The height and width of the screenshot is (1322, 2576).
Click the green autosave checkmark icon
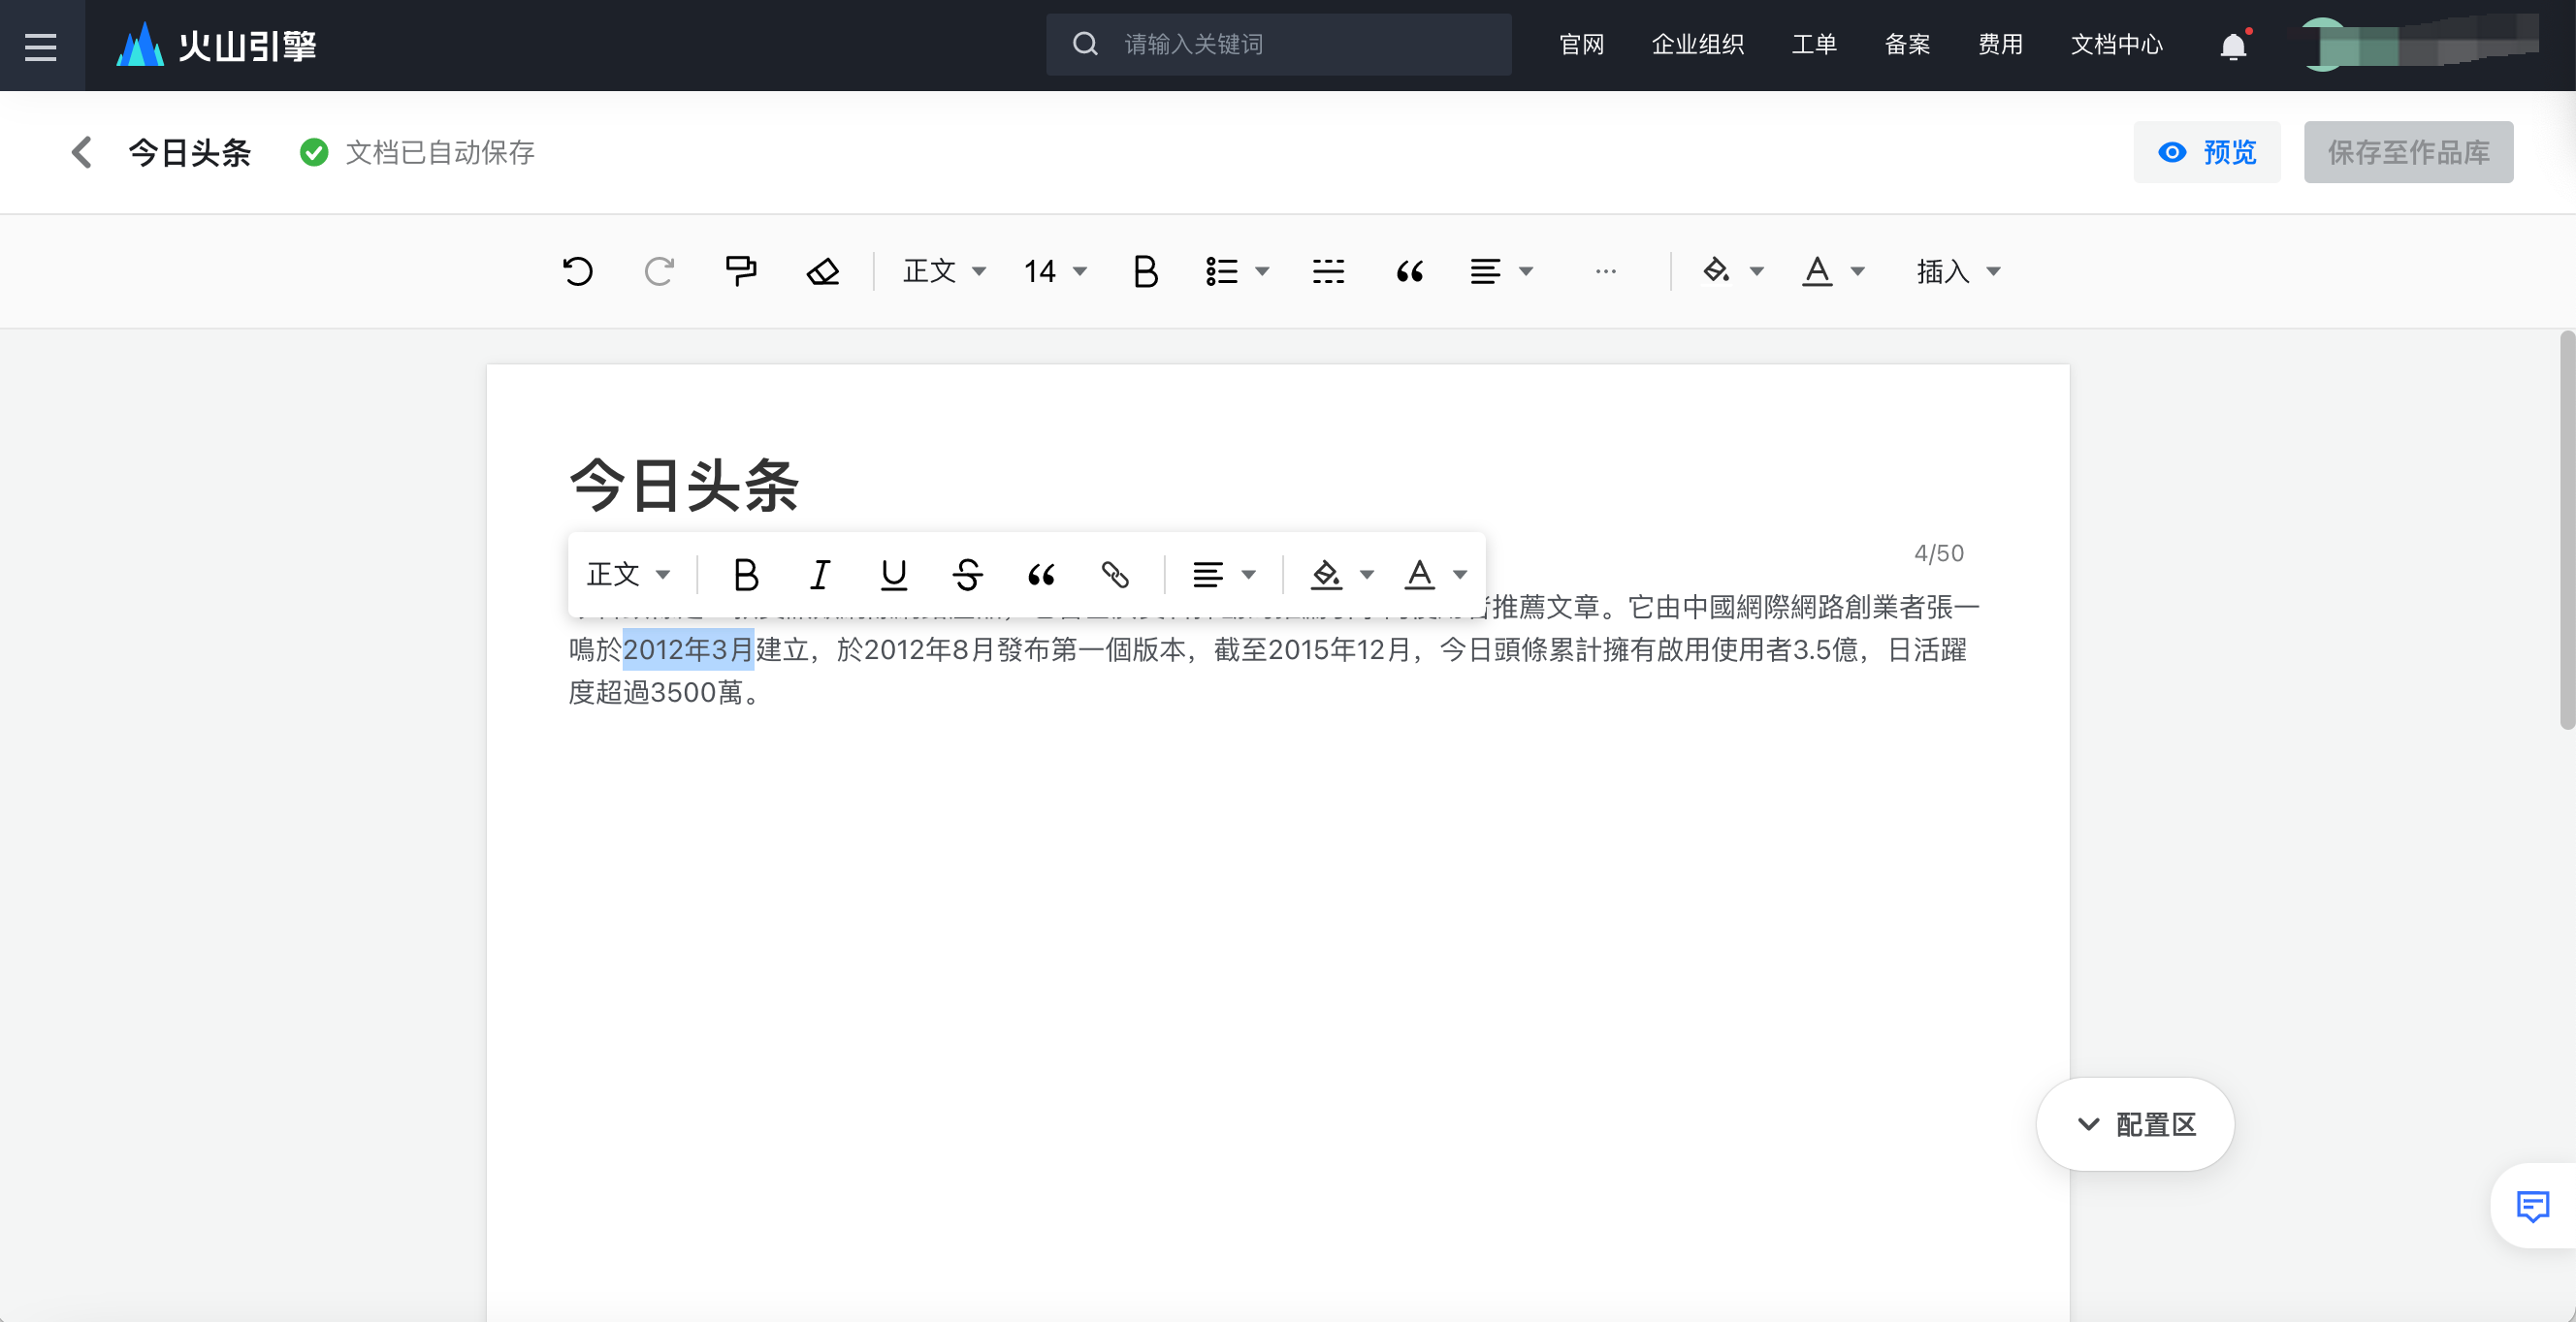[314, 153]
